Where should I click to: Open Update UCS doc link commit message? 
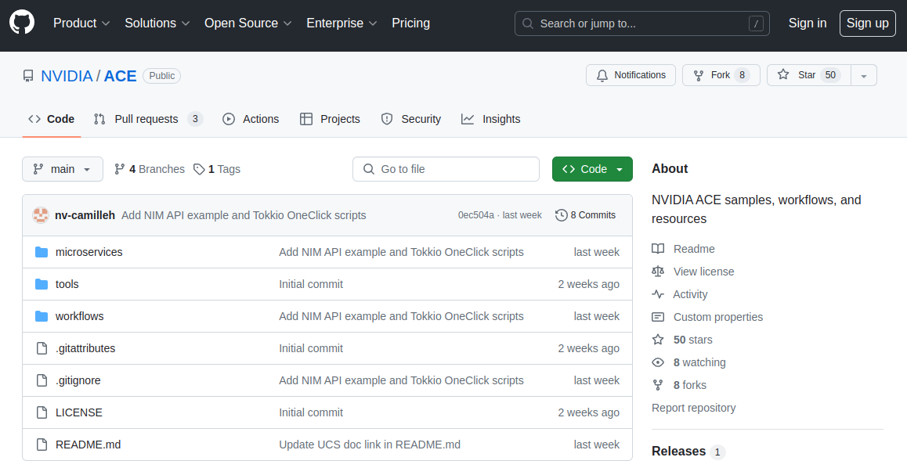(370, 445)
